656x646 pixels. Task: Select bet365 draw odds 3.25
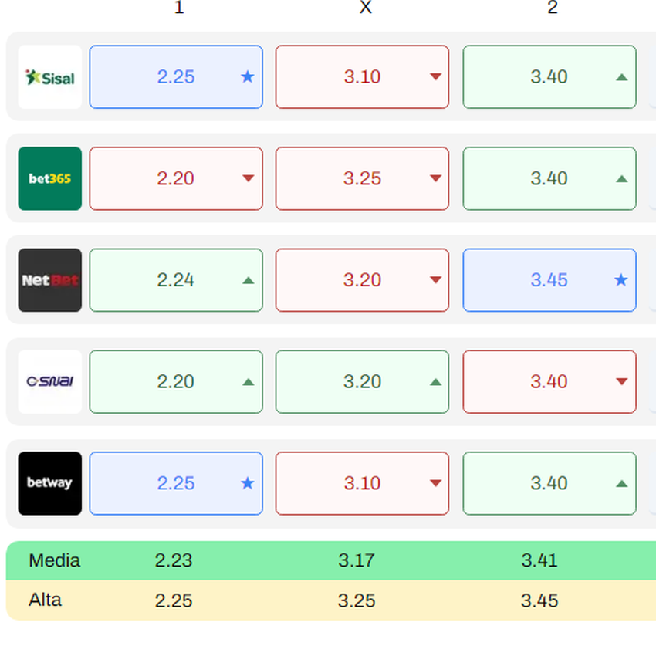362,178
